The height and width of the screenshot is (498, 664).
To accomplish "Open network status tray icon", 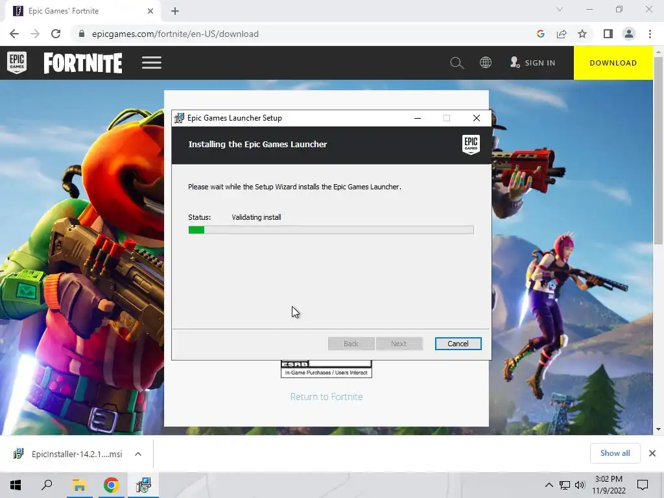I will [x=565, y=485].
